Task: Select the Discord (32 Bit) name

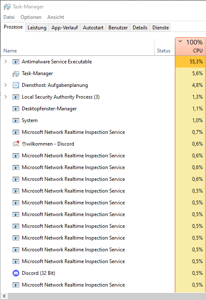Action: 39,273
